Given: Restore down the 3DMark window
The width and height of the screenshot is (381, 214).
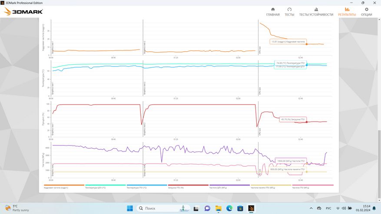Looking at the screenshot, I should pyautogui.click(x=363, y=3).
